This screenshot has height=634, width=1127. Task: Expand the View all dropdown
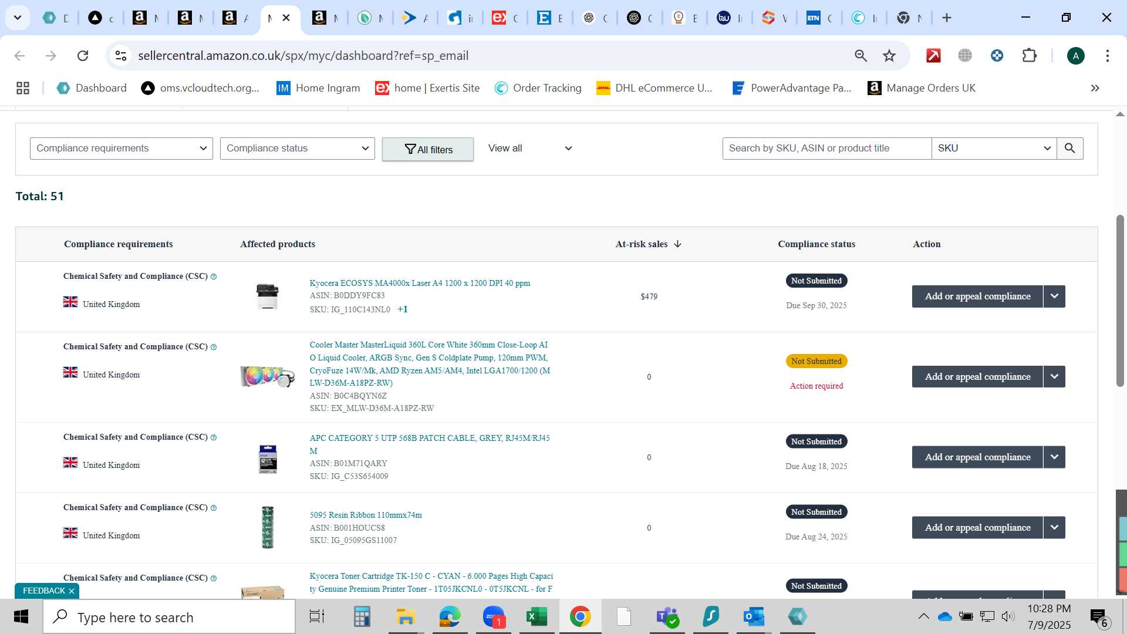[530, 149]
